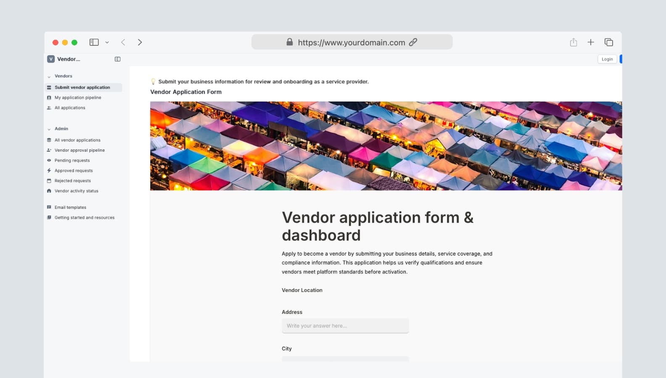Image resolution: width=666 pixels, height=378 pixels.
Task: Open a new tab with plus icon
Action: coord(591,42)
